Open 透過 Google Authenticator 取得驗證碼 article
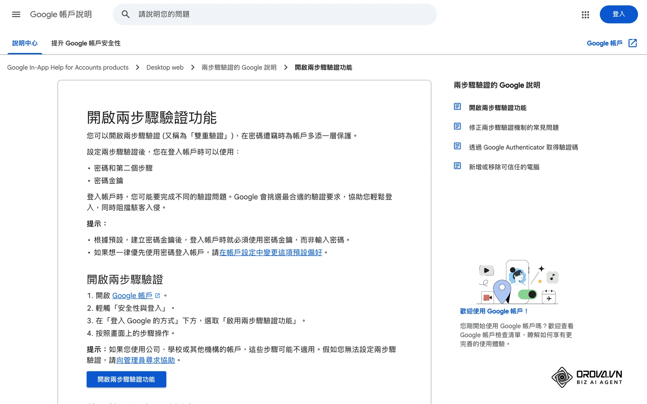The width and height of the screenshot is (647, 404). 523,147
